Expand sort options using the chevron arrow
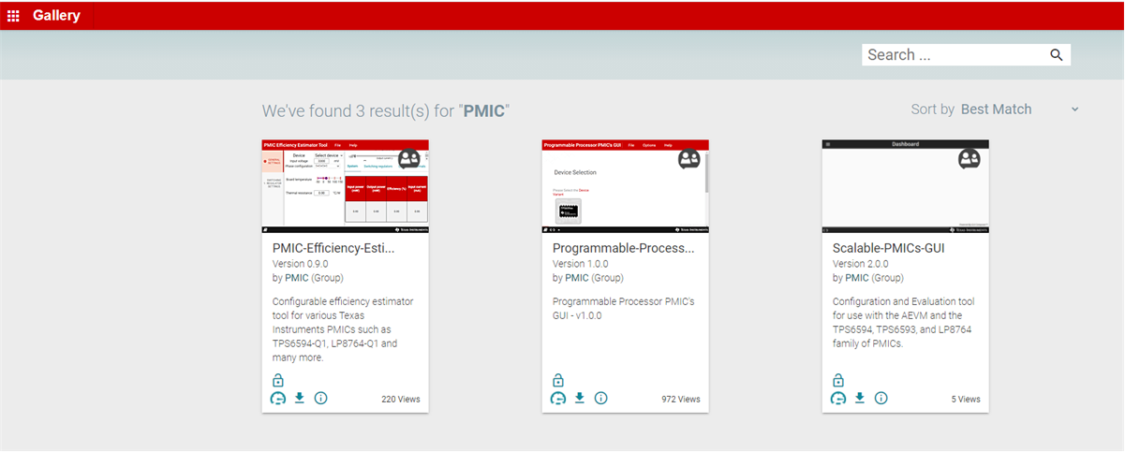This screenshot has width=1125, height=452. pyautogui.click(x=1074, y=109)
